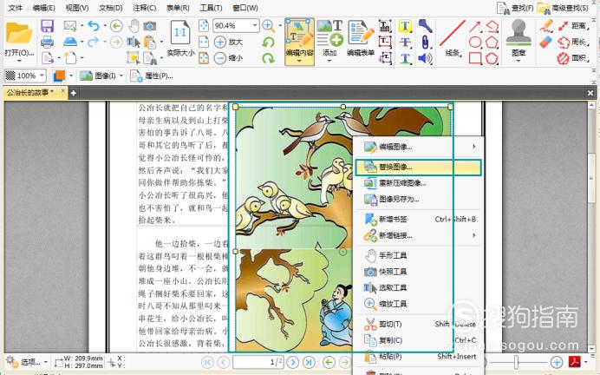The height and width of the screenshot is (375, 600).
Task: Choose 图像另存为 from the context menu
Action: tap(418, 199)
